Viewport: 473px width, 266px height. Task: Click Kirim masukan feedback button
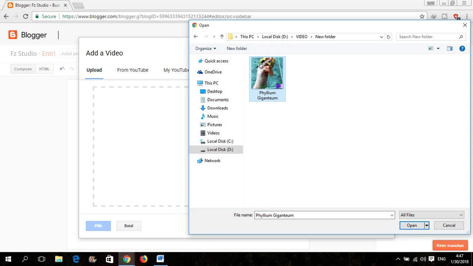click(450, 245)
